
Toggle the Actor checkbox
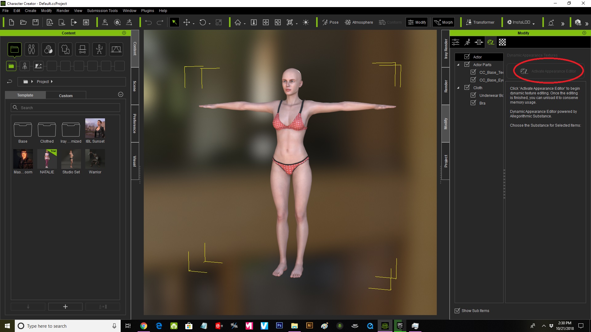[x=467, y=57]
